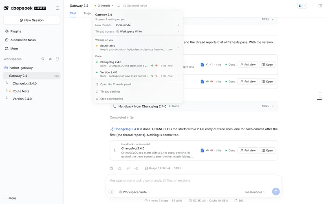Click the deepseek logo in the sidebar
The image size is (326, 204).
pos(25,8)
